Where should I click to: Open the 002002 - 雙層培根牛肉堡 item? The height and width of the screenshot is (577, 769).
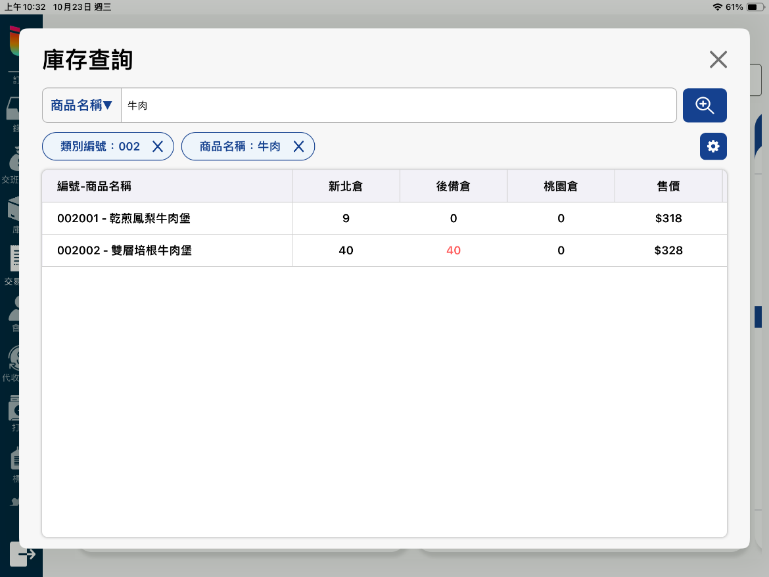coord(124,250)
